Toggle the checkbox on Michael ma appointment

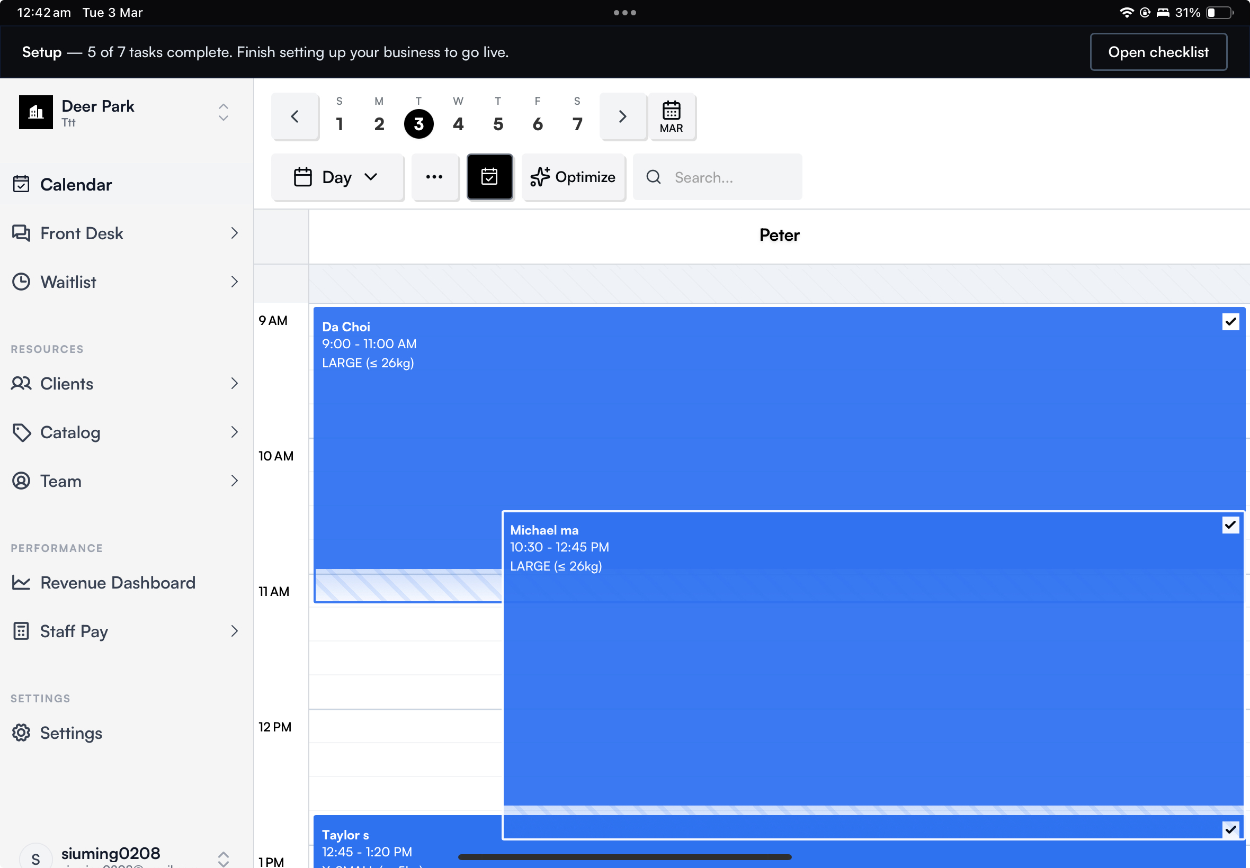tap(1231, 525)
